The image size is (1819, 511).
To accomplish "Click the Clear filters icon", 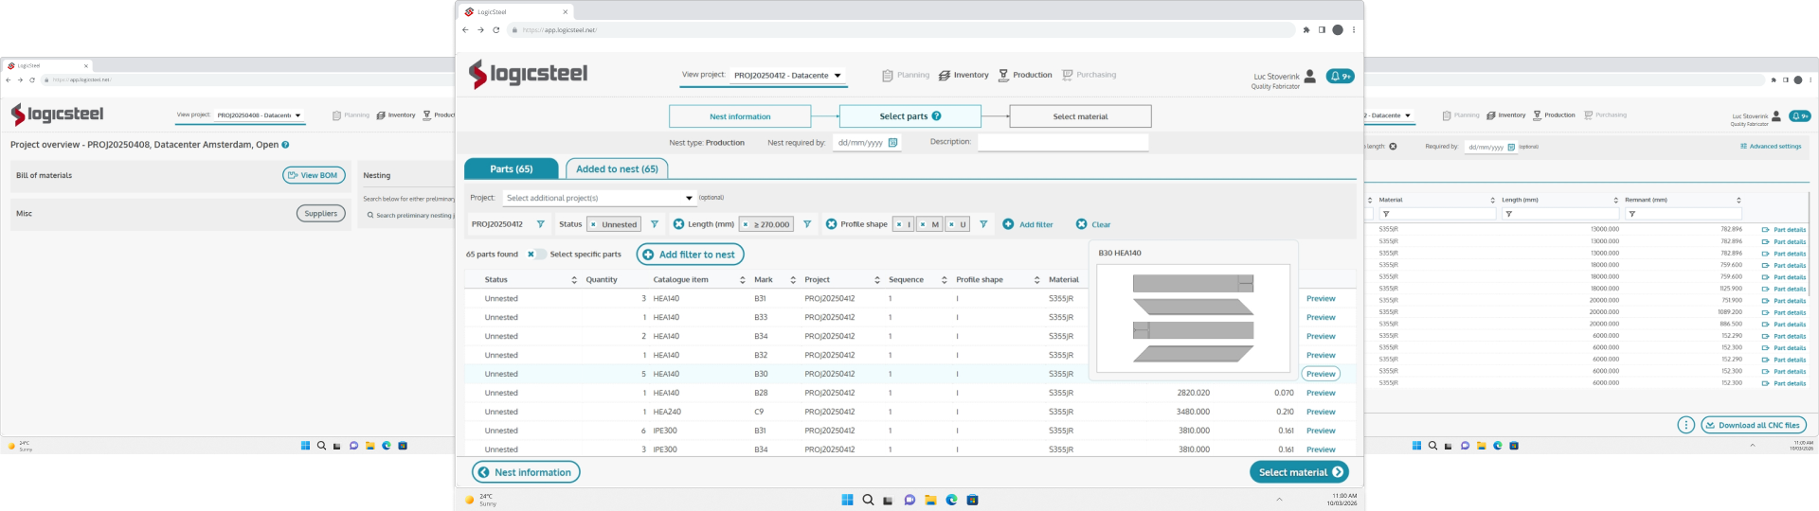I will tap(1081, 224).
